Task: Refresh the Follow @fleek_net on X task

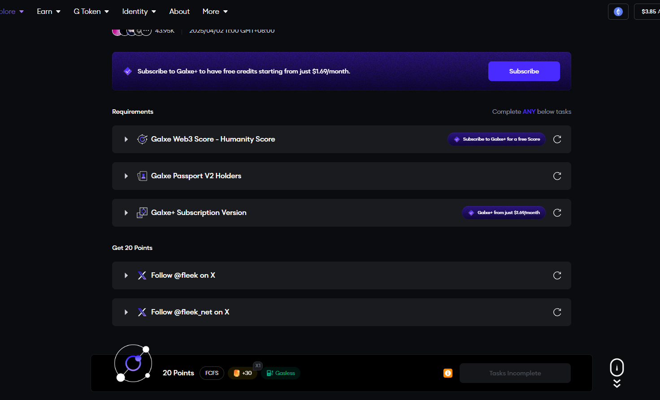Action: pos(557,312)
